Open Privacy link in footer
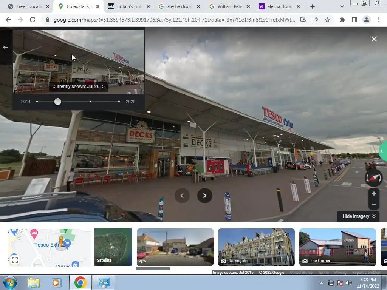The width and height of the screenshot is (387, 290). click(x=341, y=273)
